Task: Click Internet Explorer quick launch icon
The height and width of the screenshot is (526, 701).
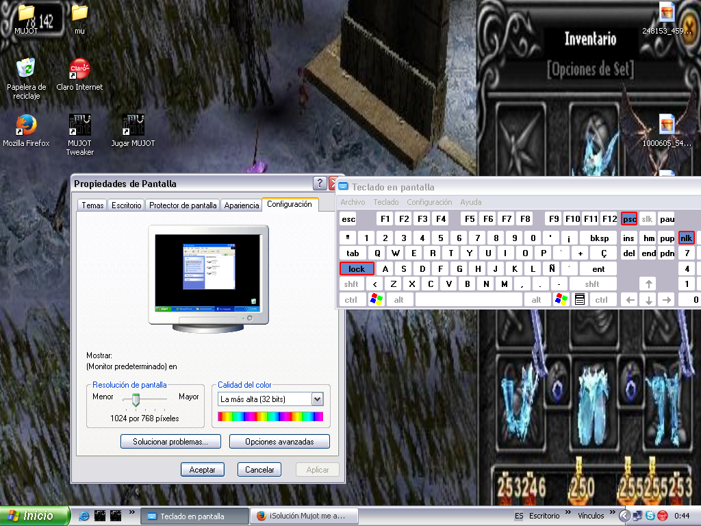Action: click(x=84, y=516)
